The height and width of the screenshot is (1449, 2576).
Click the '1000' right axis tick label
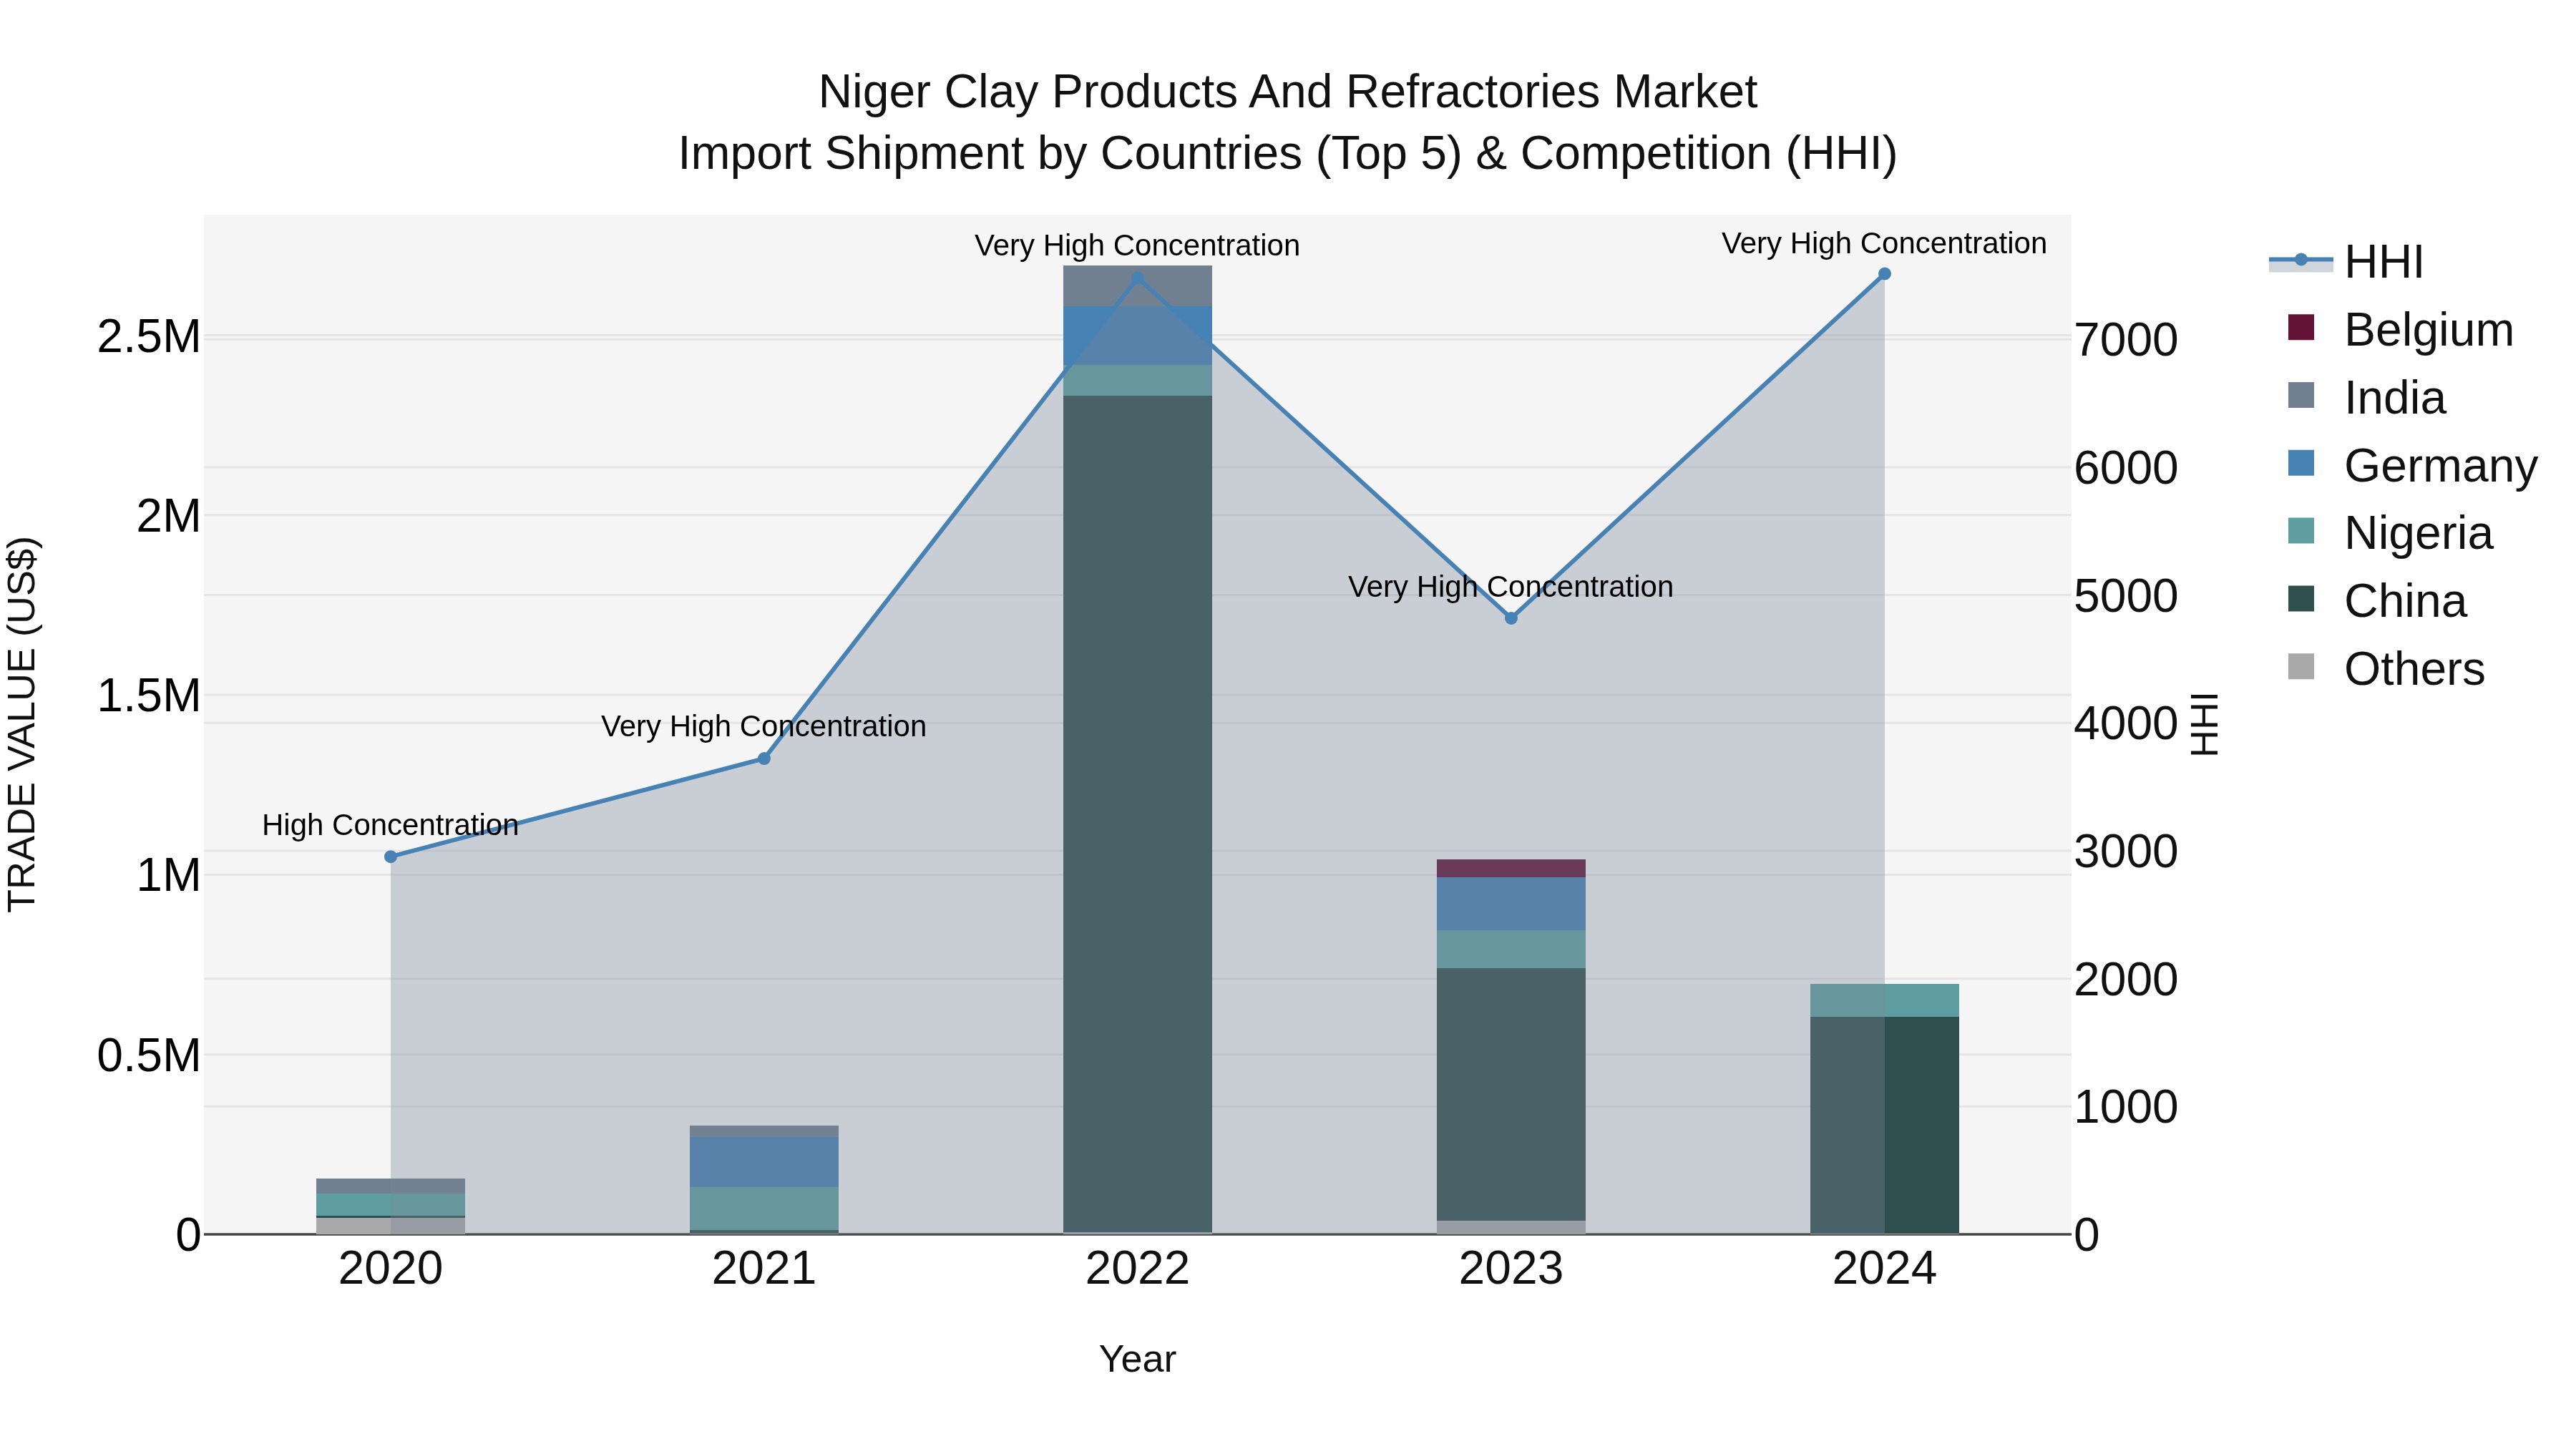2126,1107
